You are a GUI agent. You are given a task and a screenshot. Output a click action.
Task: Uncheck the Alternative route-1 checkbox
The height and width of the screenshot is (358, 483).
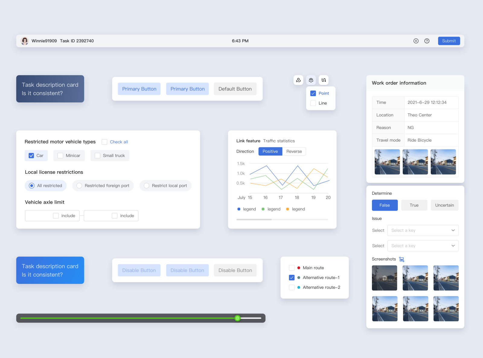[x=292, y=278]
